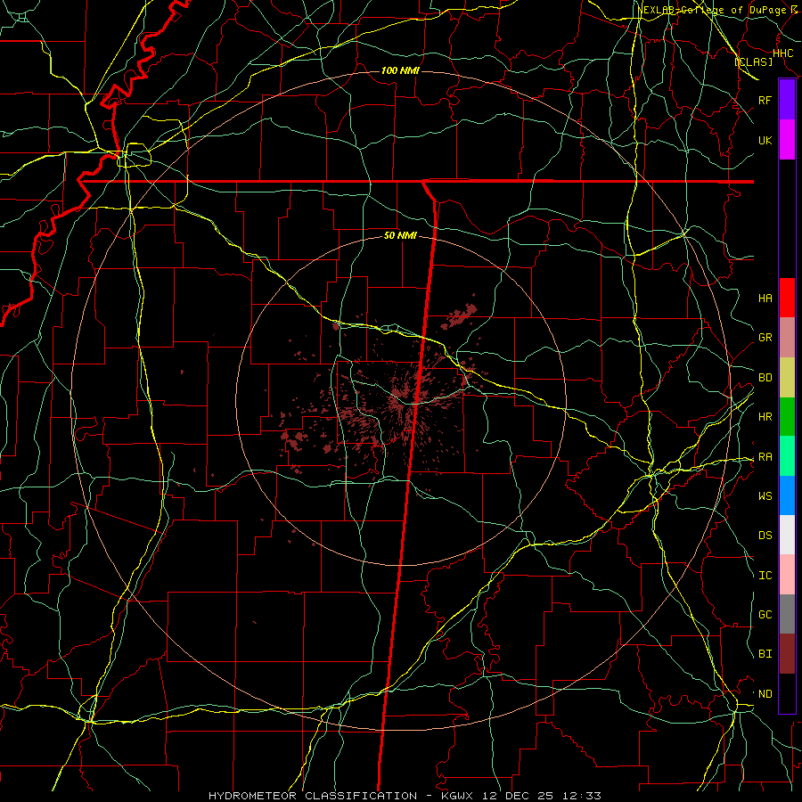
Task: Click the light pink IC legend swatch
Action: 787,575
